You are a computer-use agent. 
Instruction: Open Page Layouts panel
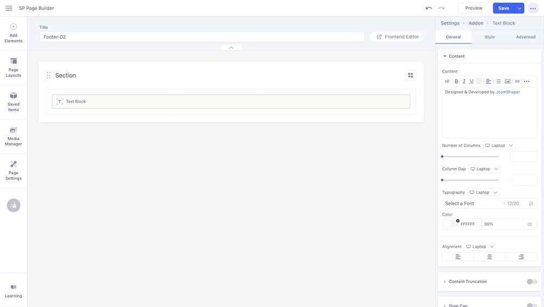point(13,67)
